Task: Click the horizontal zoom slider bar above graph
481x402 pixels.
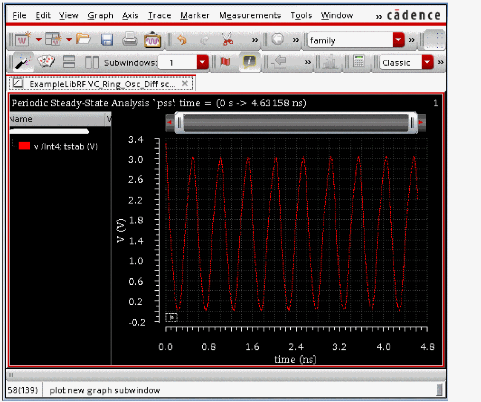Action: click(295, 123)
